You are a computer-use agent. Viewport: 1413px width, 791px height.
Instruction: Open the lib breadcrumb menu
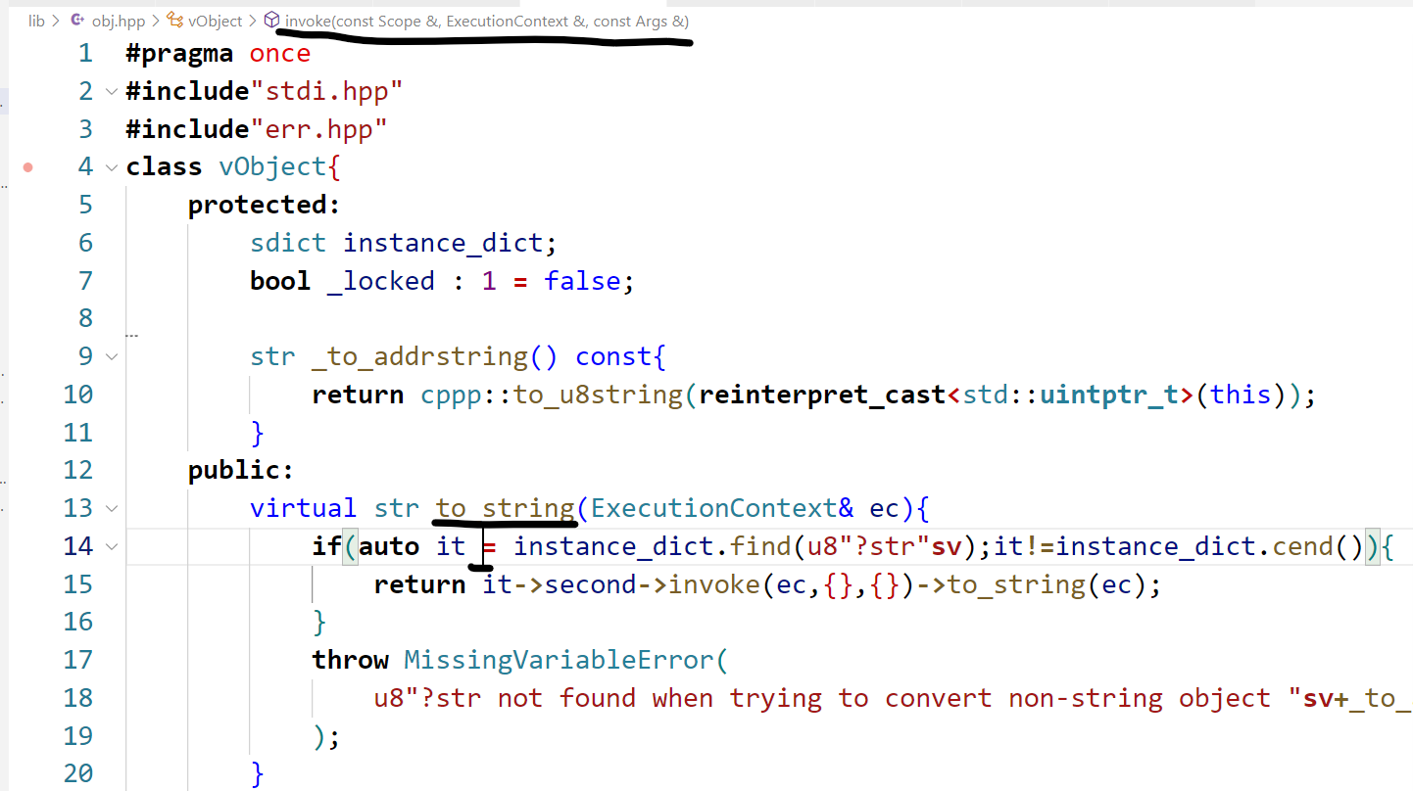point(36,20)
